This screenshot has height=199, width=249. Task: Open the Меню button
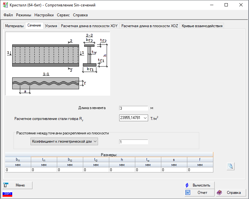[18, 185]
